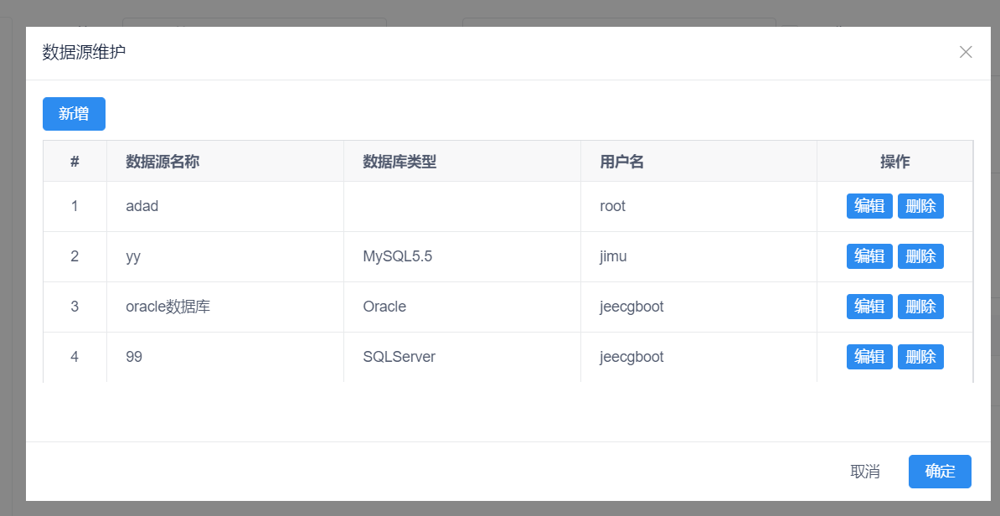
Task: Edit the adad data source
Action: pos(869,206)
